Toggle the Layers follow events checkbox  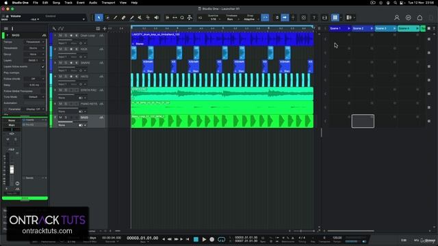pos(42,67)
